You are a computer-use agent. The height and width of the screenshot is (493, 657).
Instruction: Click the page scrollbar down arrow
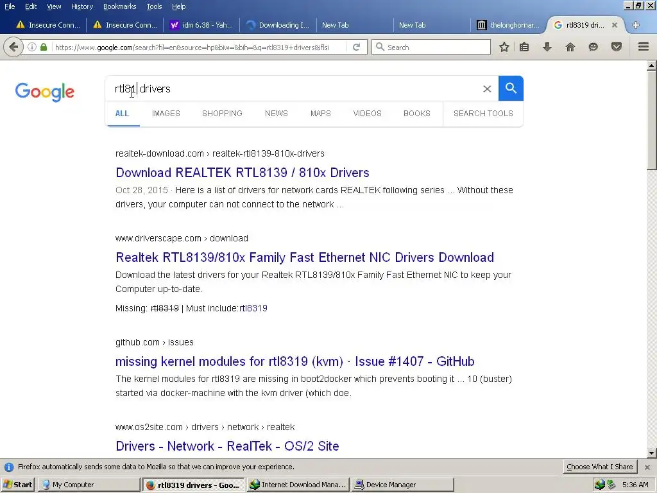652,453
